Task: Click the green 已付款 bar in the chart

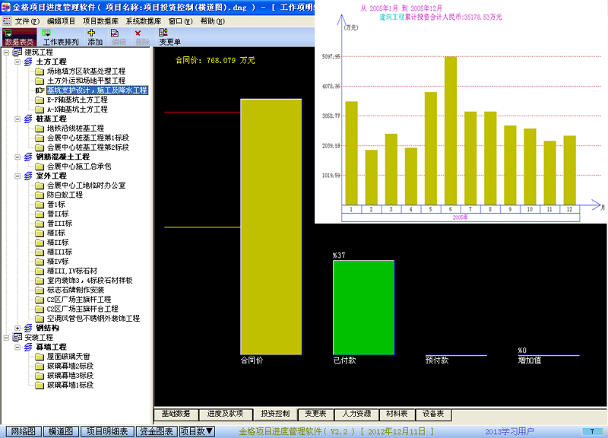Action: coord(363,307)
